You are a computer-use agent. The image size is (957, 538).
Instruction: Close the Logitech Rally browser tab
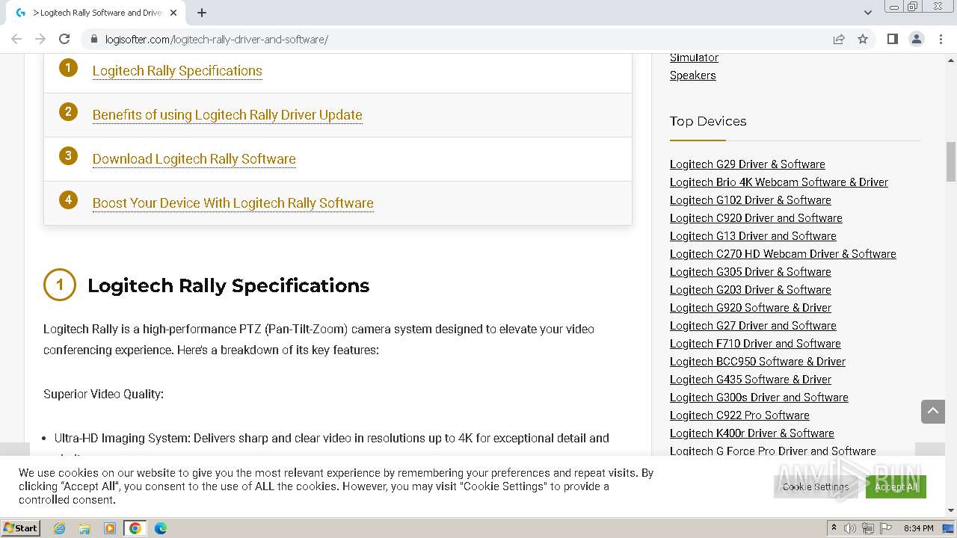(x=173, y=13)
